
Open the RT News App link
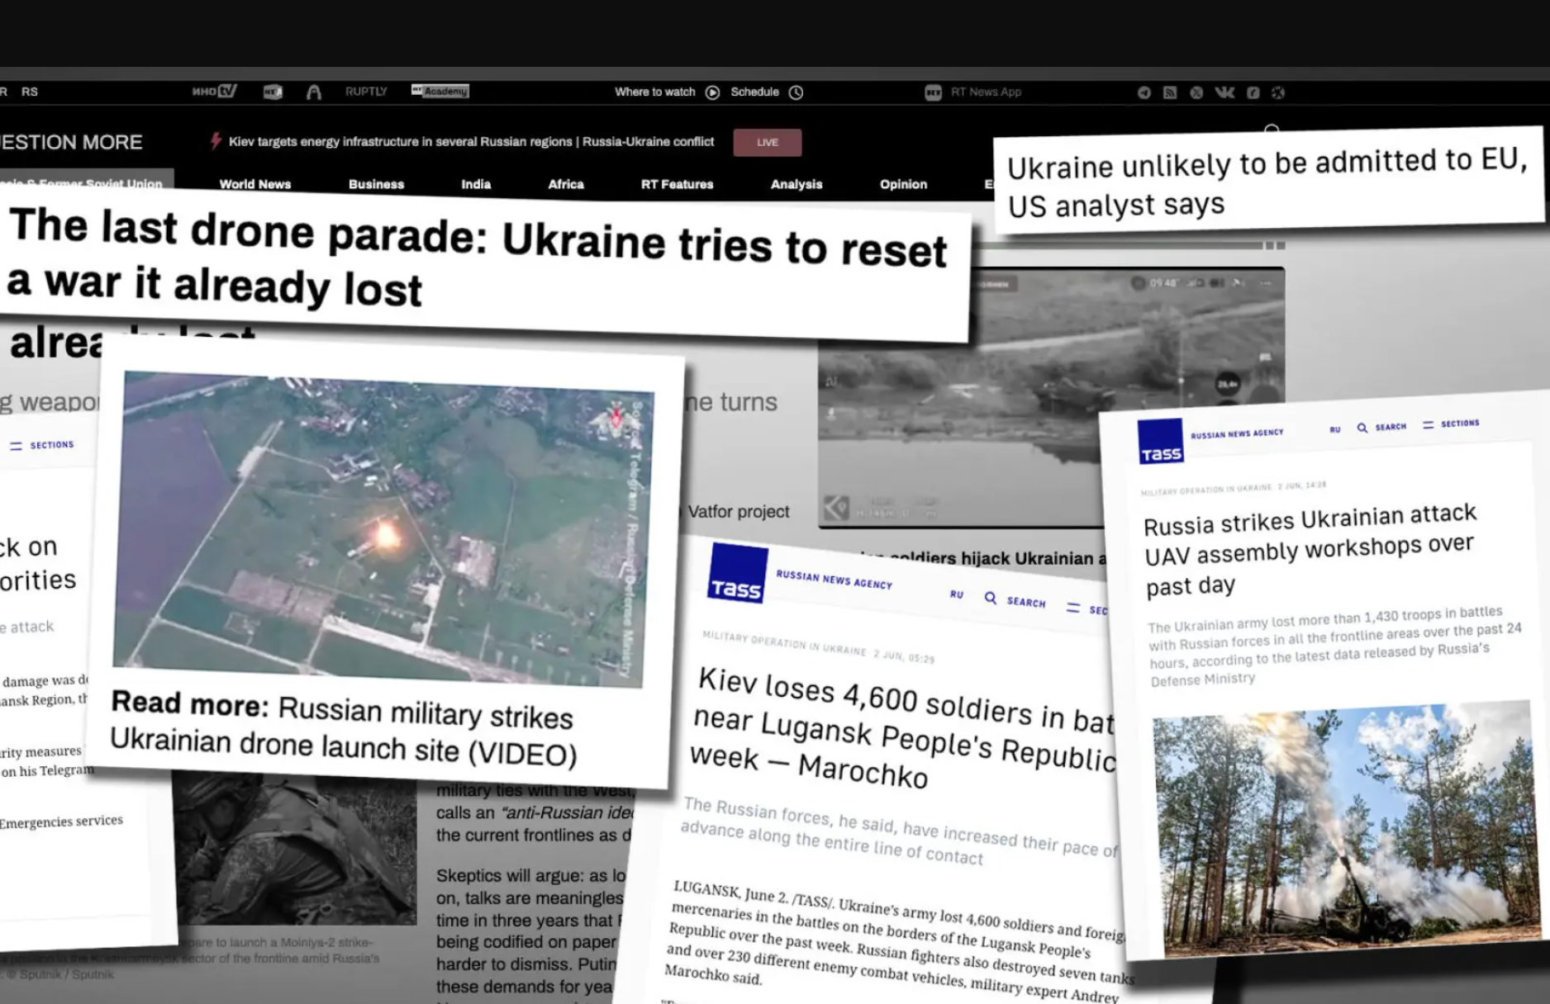coord(986,92)
